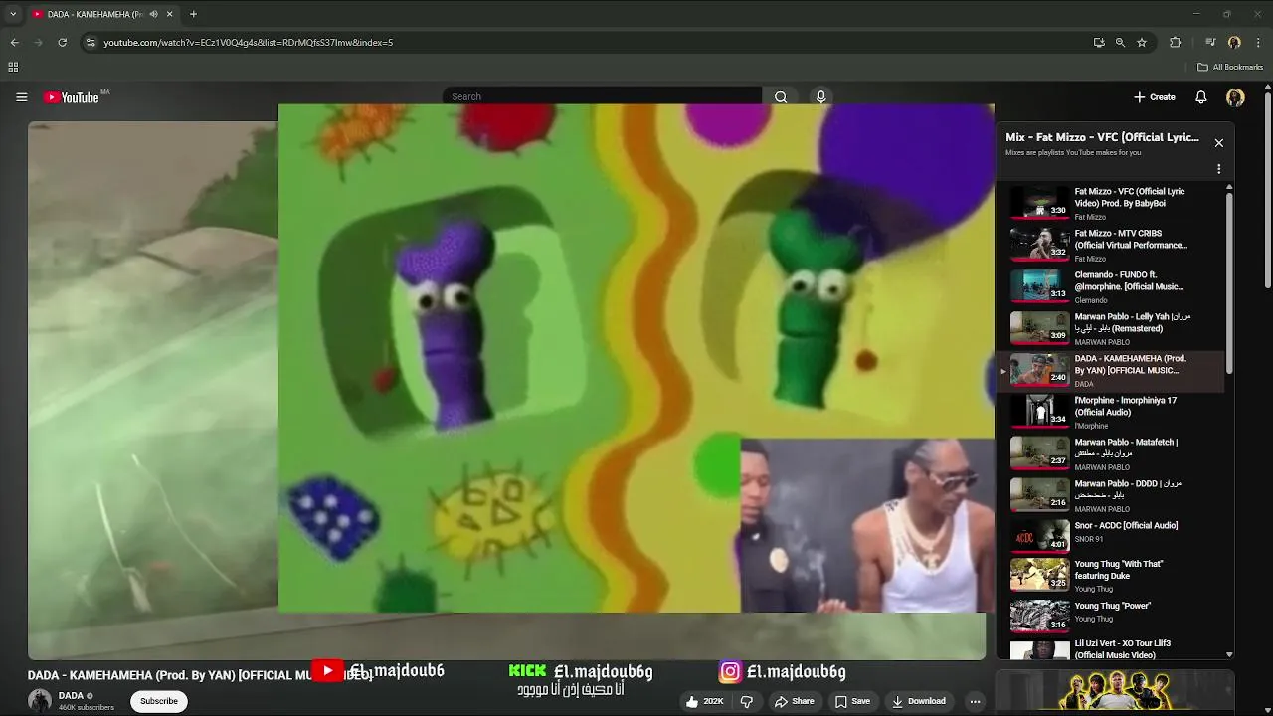Screen dimensions: 1273x716
Task: Open Chrome three-dot menu
Action: (x=1258, y=43)
